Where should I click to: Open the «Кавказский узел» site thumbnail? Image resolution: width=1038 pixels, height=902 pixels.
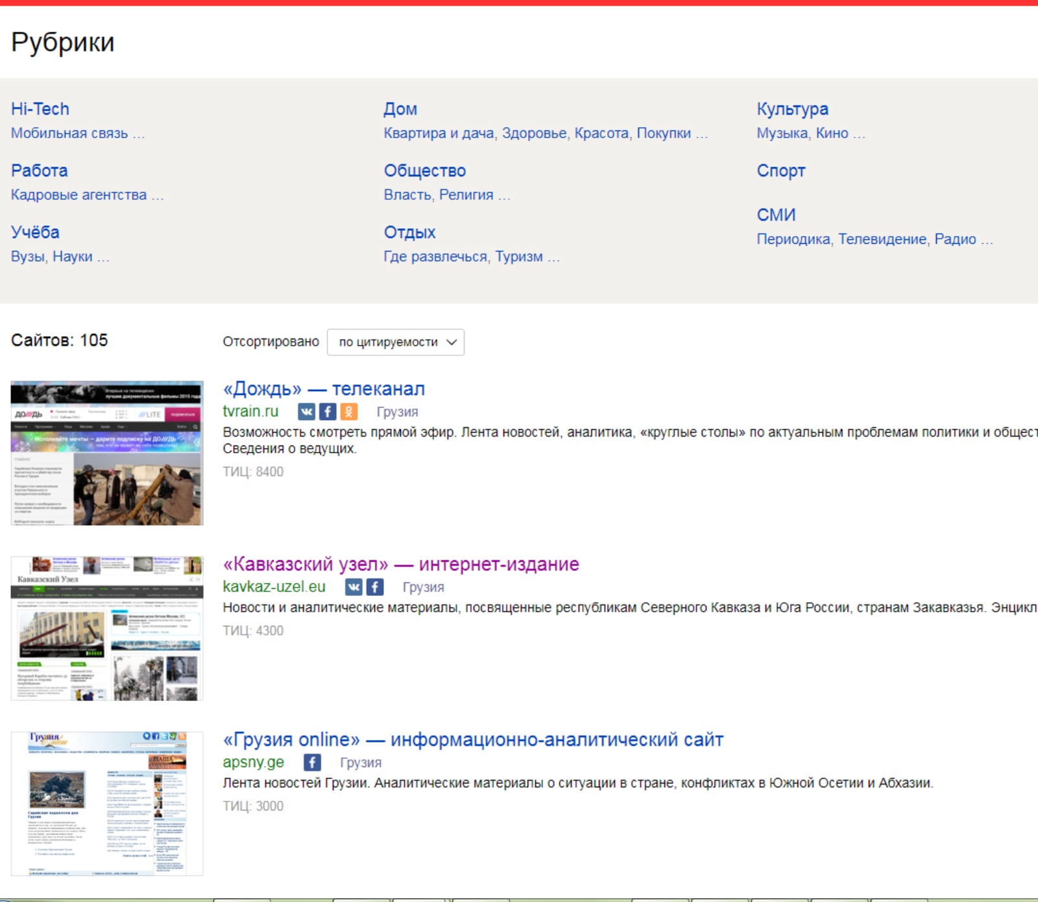(107, 628)
